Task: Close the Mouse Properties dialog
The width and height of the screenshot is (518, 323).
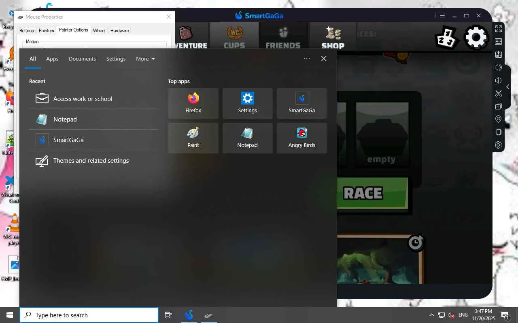Action: point(169,17)
